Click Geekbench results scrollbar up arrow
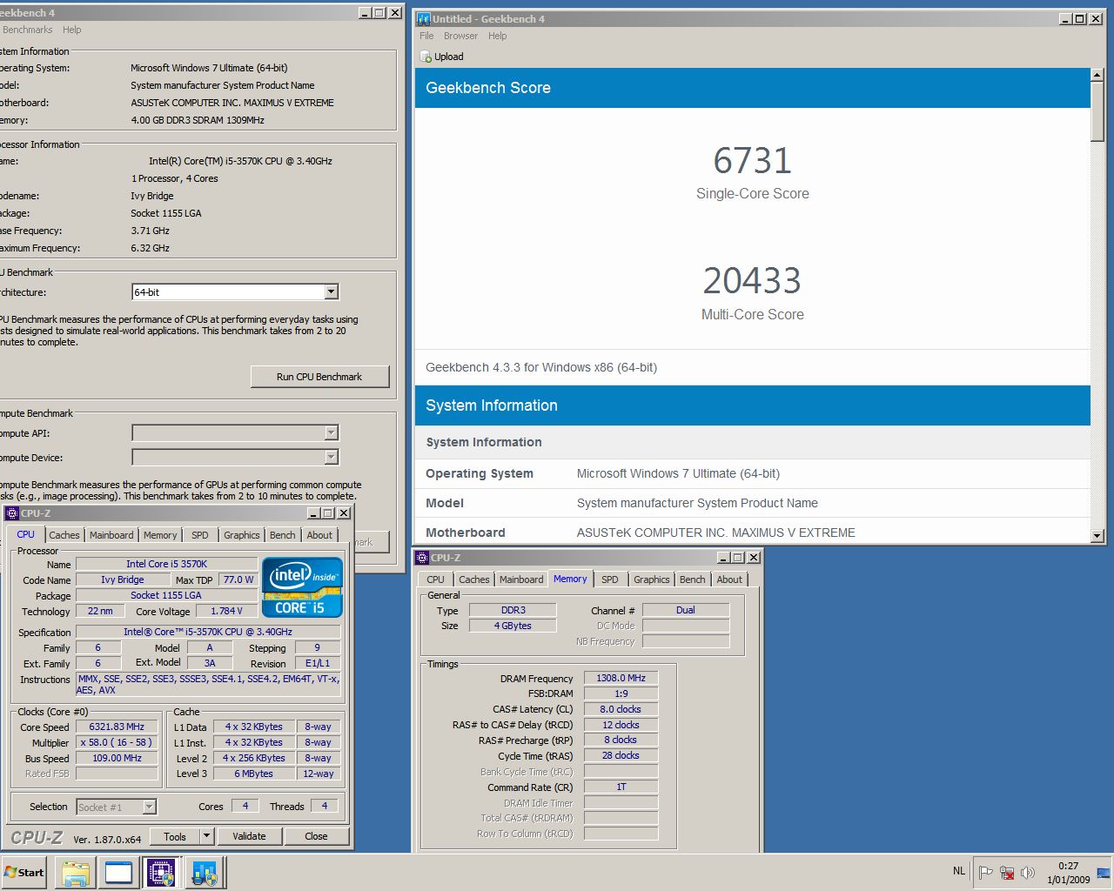Viewport: 1114px width, 891px height. click(x=1097, y=76)
